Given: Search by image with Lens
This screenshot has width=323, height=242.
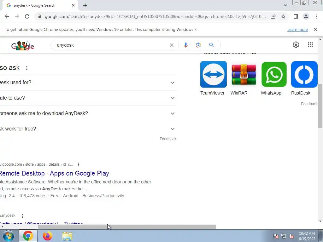Looking at the screenshot, I should pyautogui.click(x=198, y=45).
